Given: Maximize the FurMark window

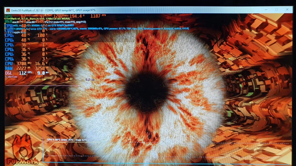Looking at the screenshot, I should coord(276,10).
